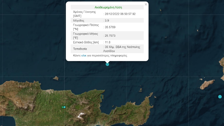Open the 'κλικ' link for more information
The height and width of the screenshot is (126, 224).
pyautogui.click(x=84, y=56)
